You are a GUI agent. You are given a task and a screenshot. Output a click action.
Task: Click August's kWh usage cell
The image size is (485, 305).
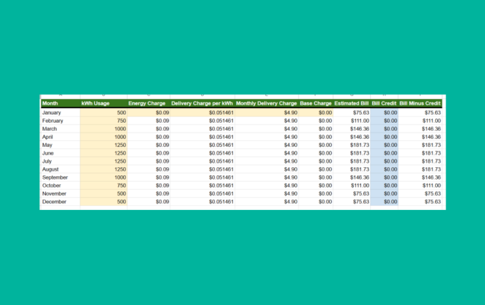(104, 169)
